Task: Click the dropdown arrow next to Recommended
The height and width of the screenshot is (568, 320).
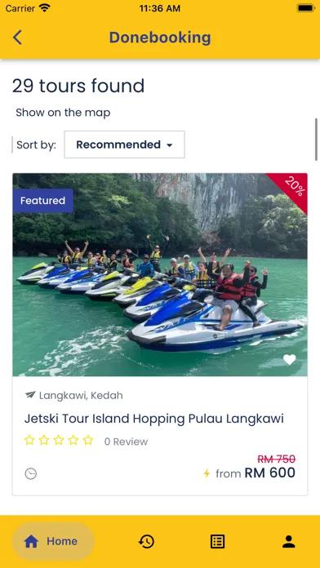Action: pyautogui.click(x=169, y=145)
